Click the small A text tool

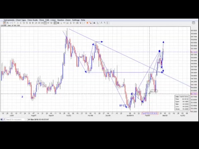pyautogui.click(x=104, y=23)
